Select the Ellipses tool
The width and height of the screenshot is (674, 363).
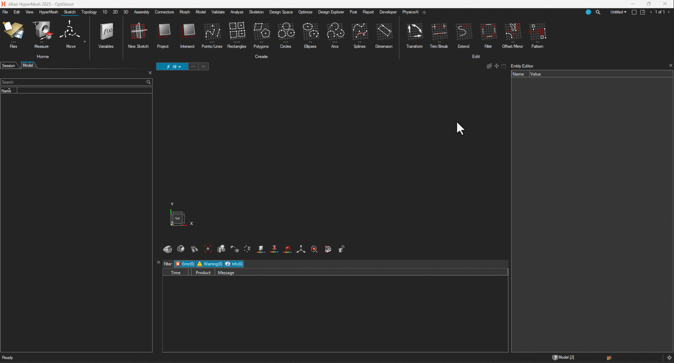310,34
